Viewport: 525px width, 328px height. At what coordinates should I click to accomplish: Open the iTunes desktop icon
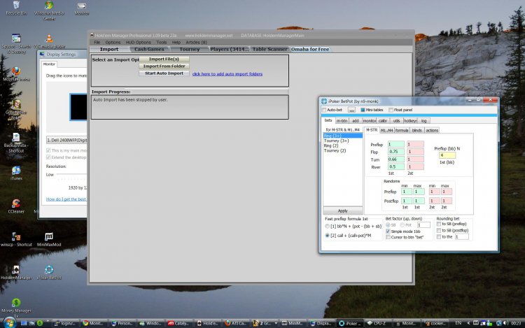(x=16, y=173)
